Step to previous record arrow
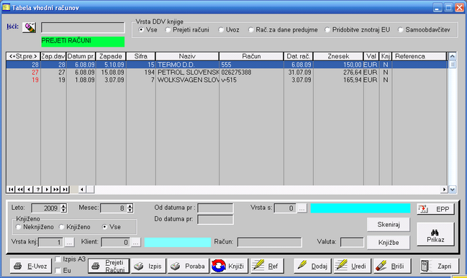The width and height of the screenshot is (467, 278). pyautogui.click(x=29, y=190)
